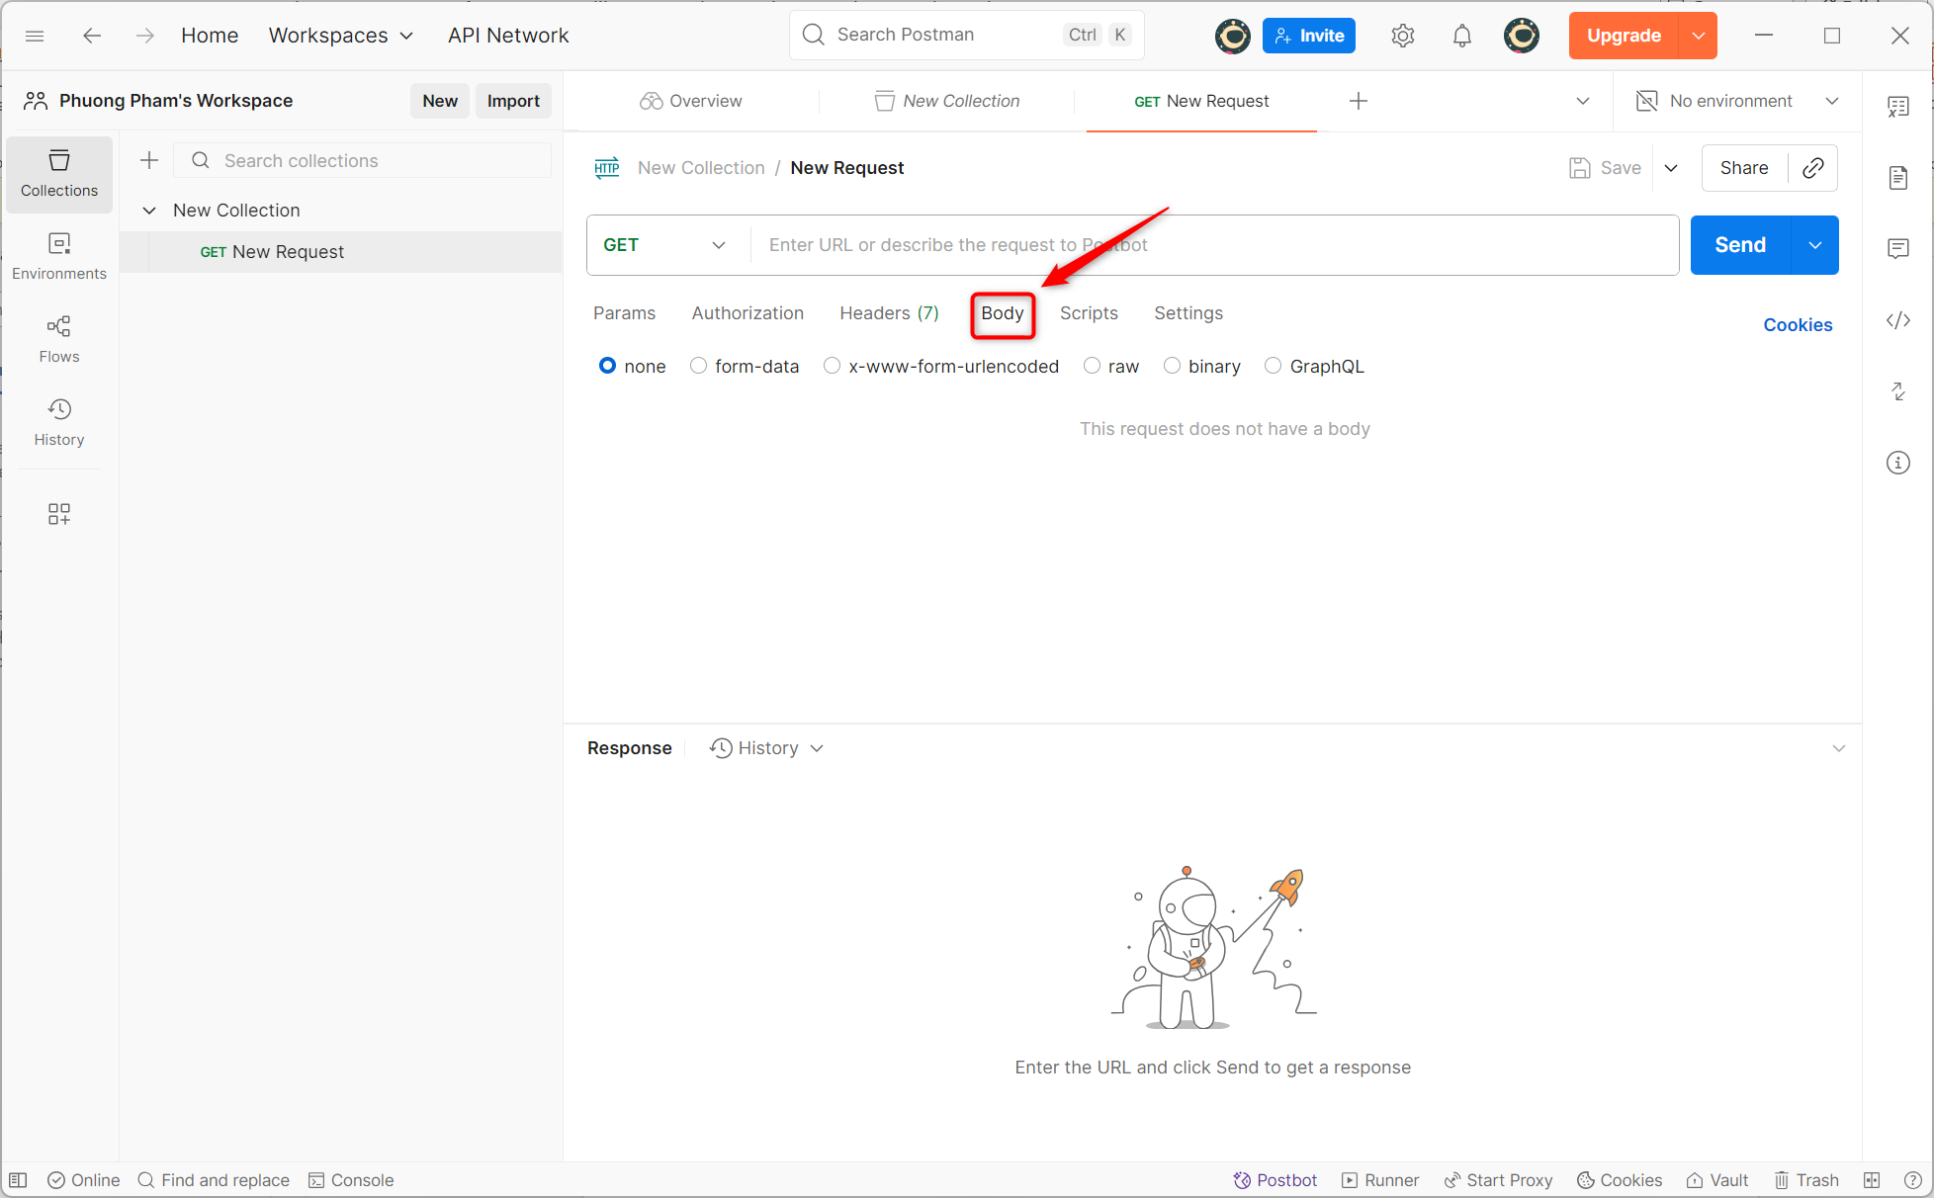Image resolution: width=1934 pixels, height=1198 pixels.
Task: Open the No environment selector
Action: point(1730,100)
